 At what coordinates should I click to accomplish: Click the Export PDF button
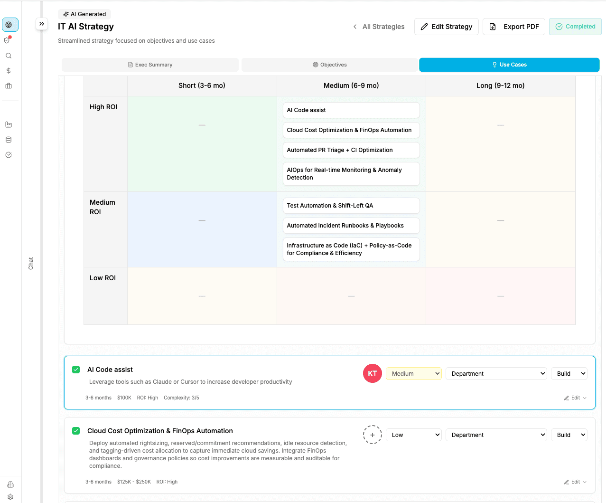tap(514, 27)
